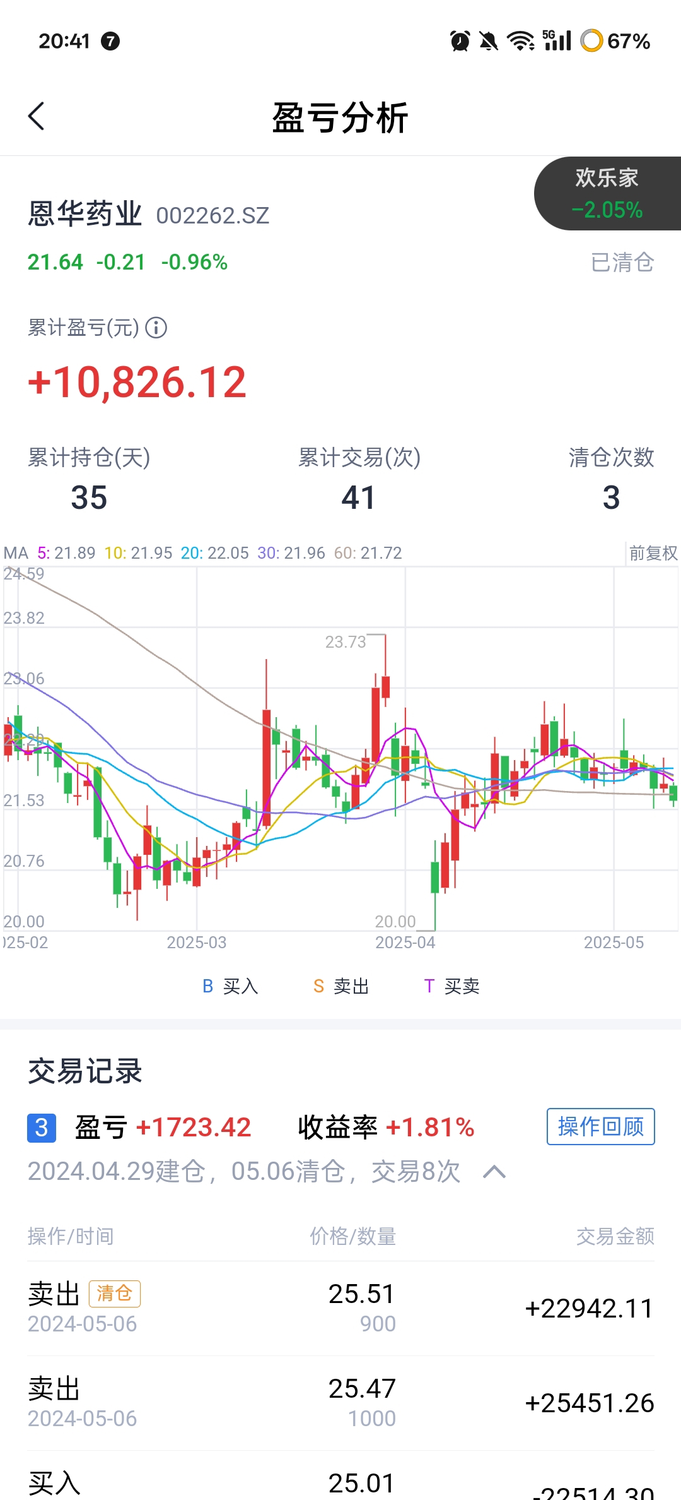681x1500 pixels.
Task: Tap the Wi-Fi status icon
Action: [x=521, y=41]
